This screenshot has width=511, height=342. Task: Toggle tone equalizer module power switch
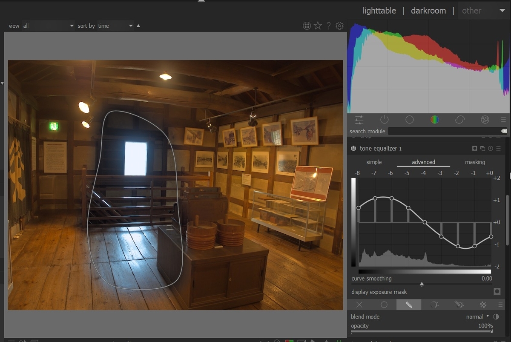[x=353, y=148]
